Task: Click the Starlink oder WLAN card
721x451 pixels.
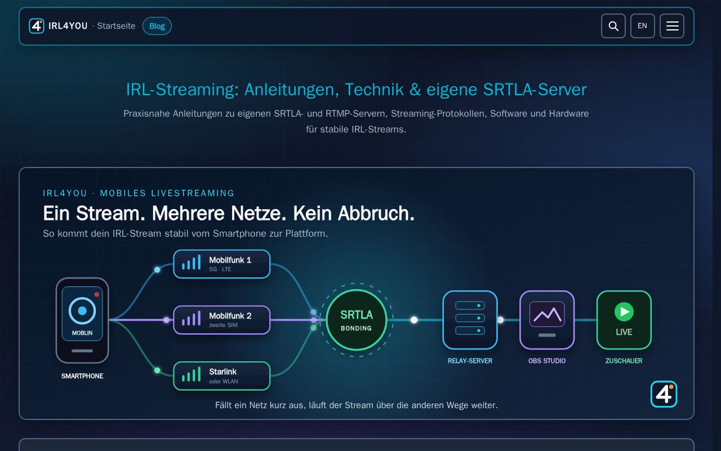Action: [222, 375]
